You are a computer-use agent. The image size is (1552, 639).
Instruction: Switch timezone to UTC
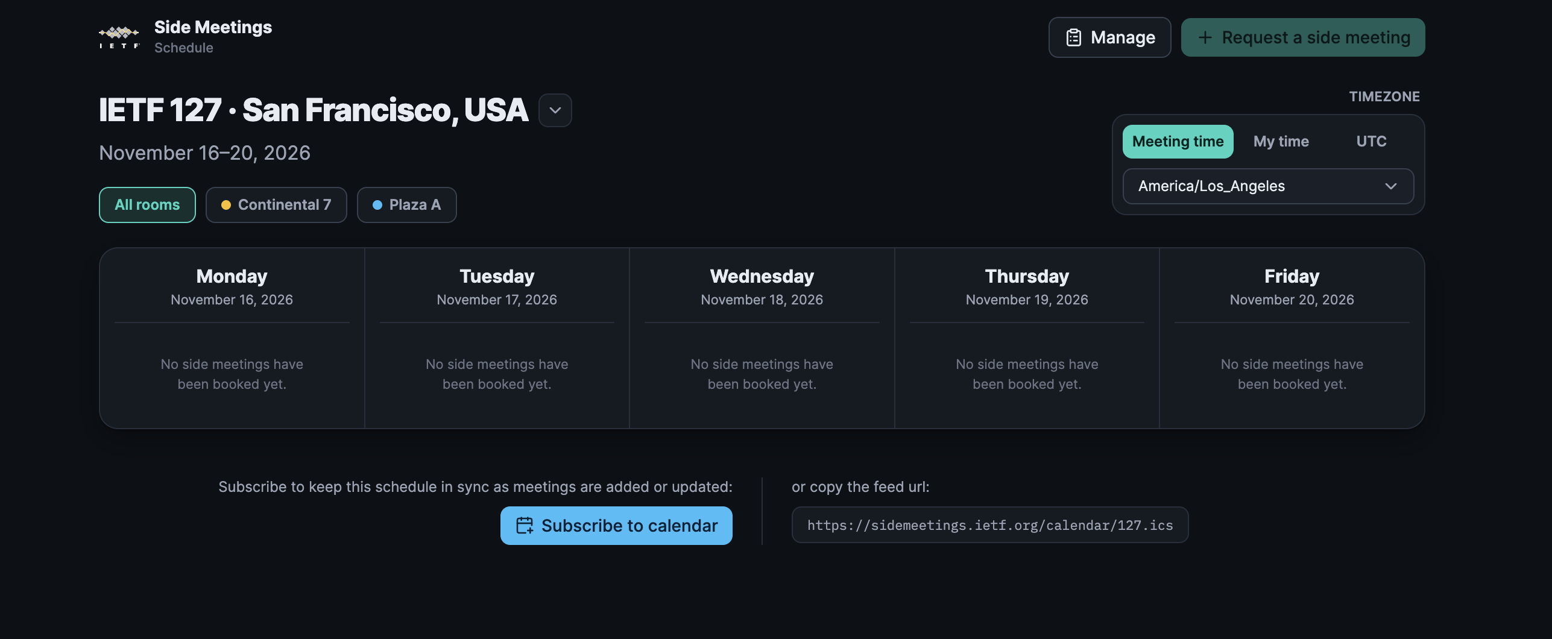coord(1371,142)
